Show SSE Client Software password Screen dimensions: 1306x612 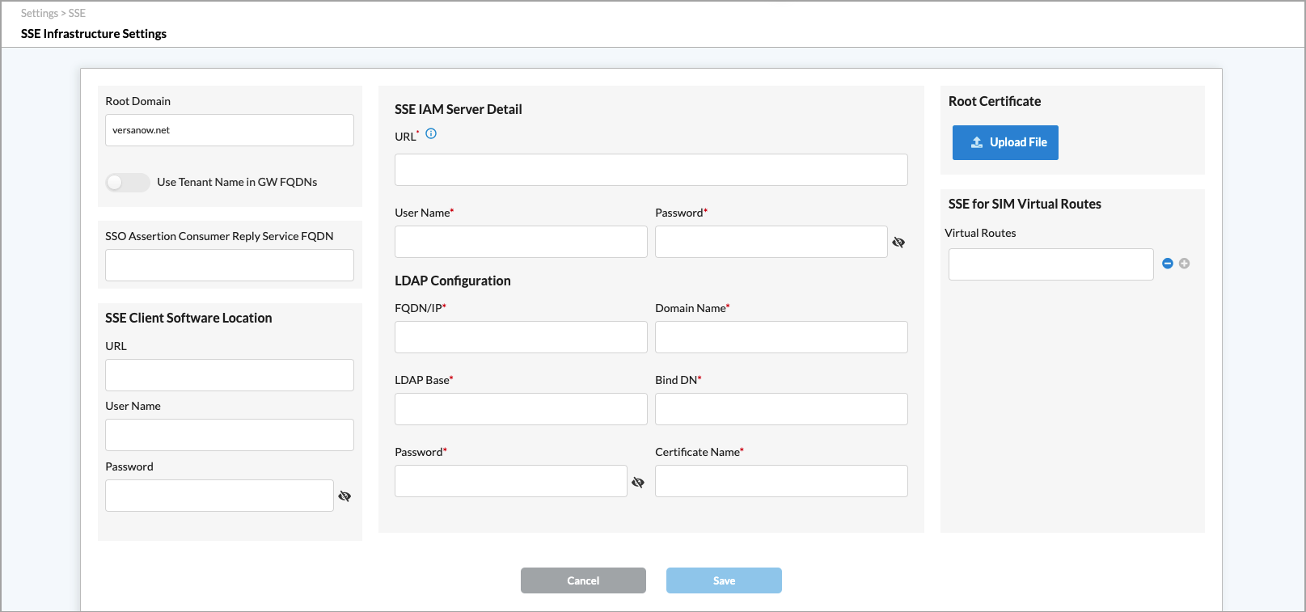344,496
